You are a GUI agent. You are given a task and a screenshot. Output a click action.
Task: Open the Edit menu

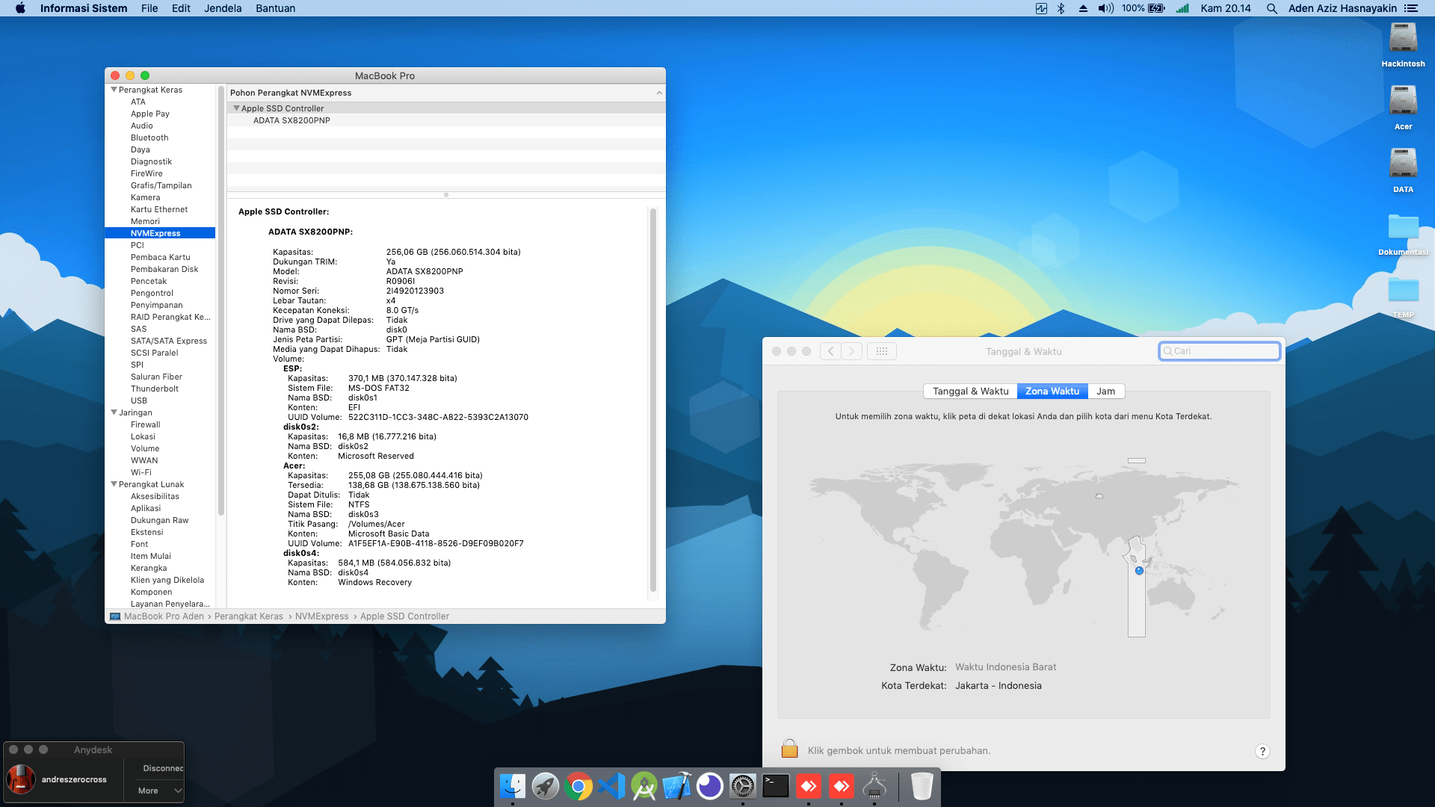181,8
